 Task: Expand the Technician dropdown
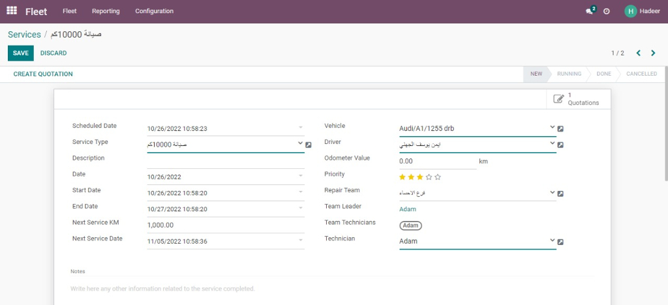point(552,240)
